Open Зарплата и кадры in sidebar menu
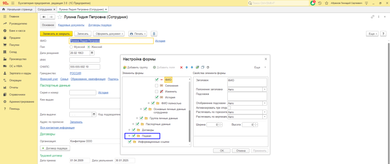The width and height of the screenshot is (390, 164). tap(20, 73)
